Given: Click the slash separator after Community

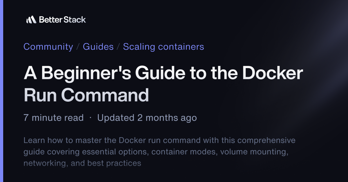Looking at the screenshot, I should click(x=78, y=47).
